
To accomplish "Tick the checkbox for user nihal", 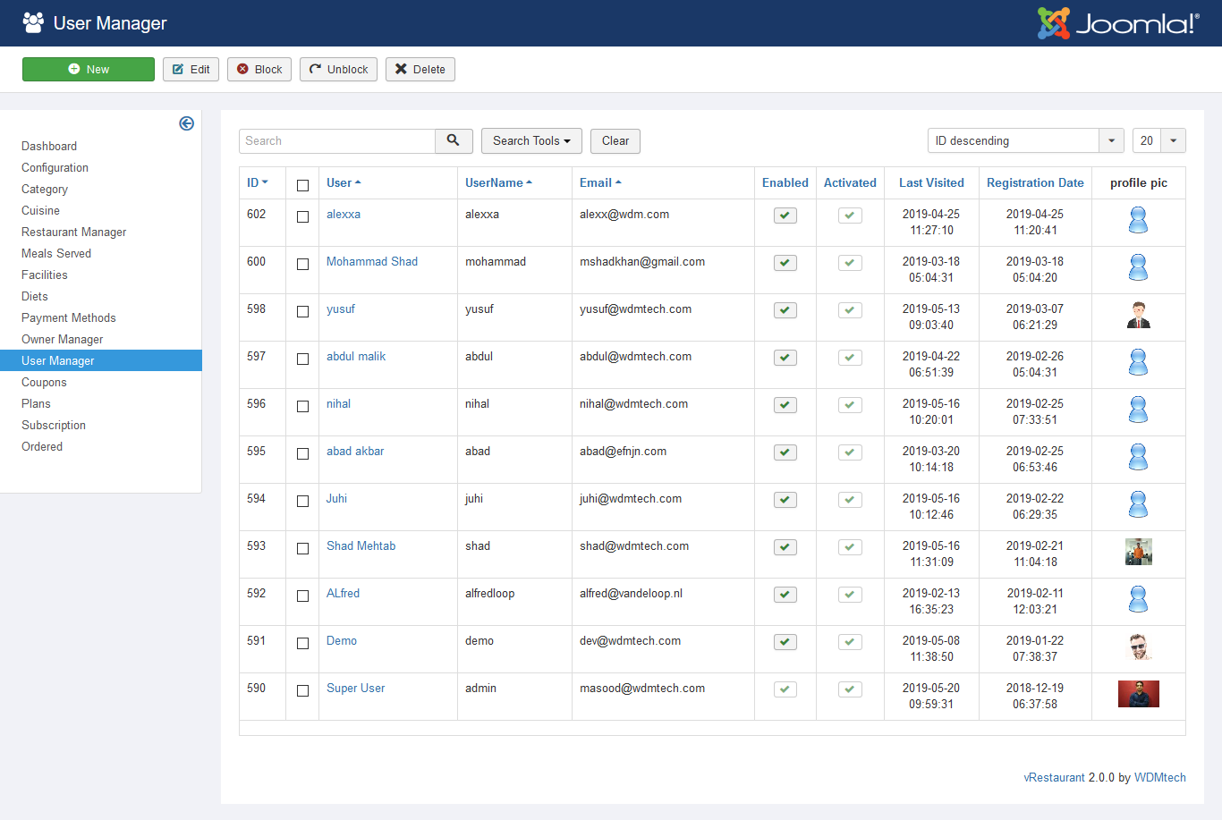I will point(302,406).
